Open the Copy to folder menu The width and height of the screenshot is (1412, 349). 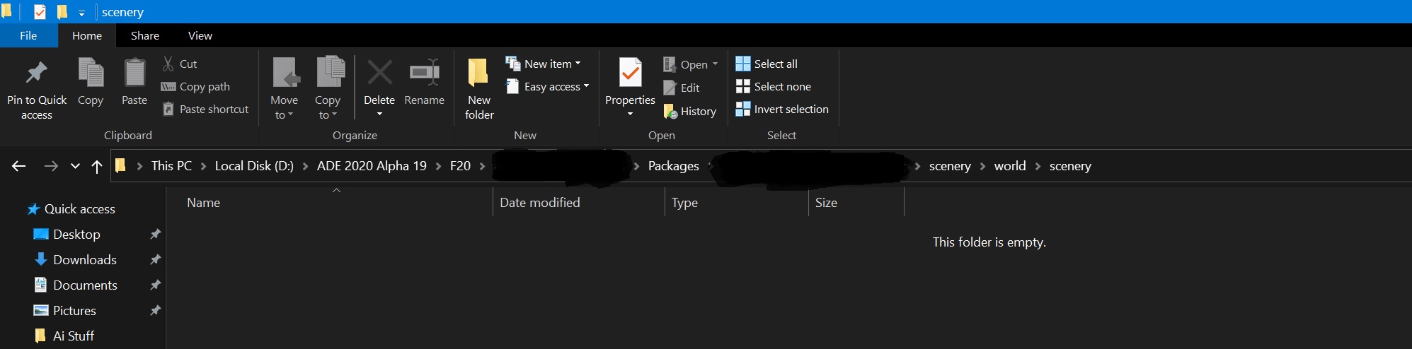tap(328, 88)
